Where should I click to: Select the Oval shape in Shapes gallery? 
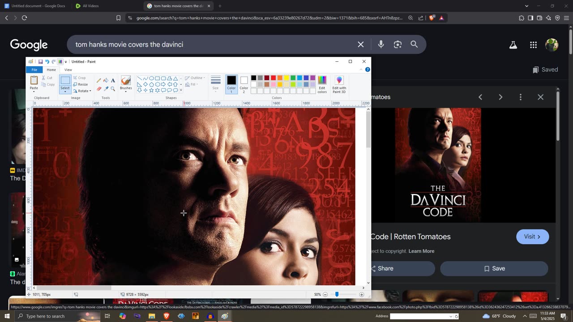pyautogui.click(x=151, y=78)
